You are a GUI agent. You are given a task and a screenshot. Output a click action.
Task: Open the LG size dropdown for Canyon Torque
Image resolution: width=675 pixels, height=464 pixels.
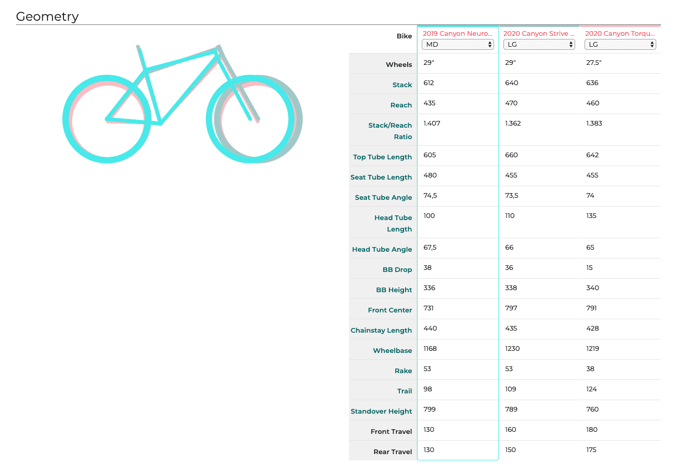point(620,45)
